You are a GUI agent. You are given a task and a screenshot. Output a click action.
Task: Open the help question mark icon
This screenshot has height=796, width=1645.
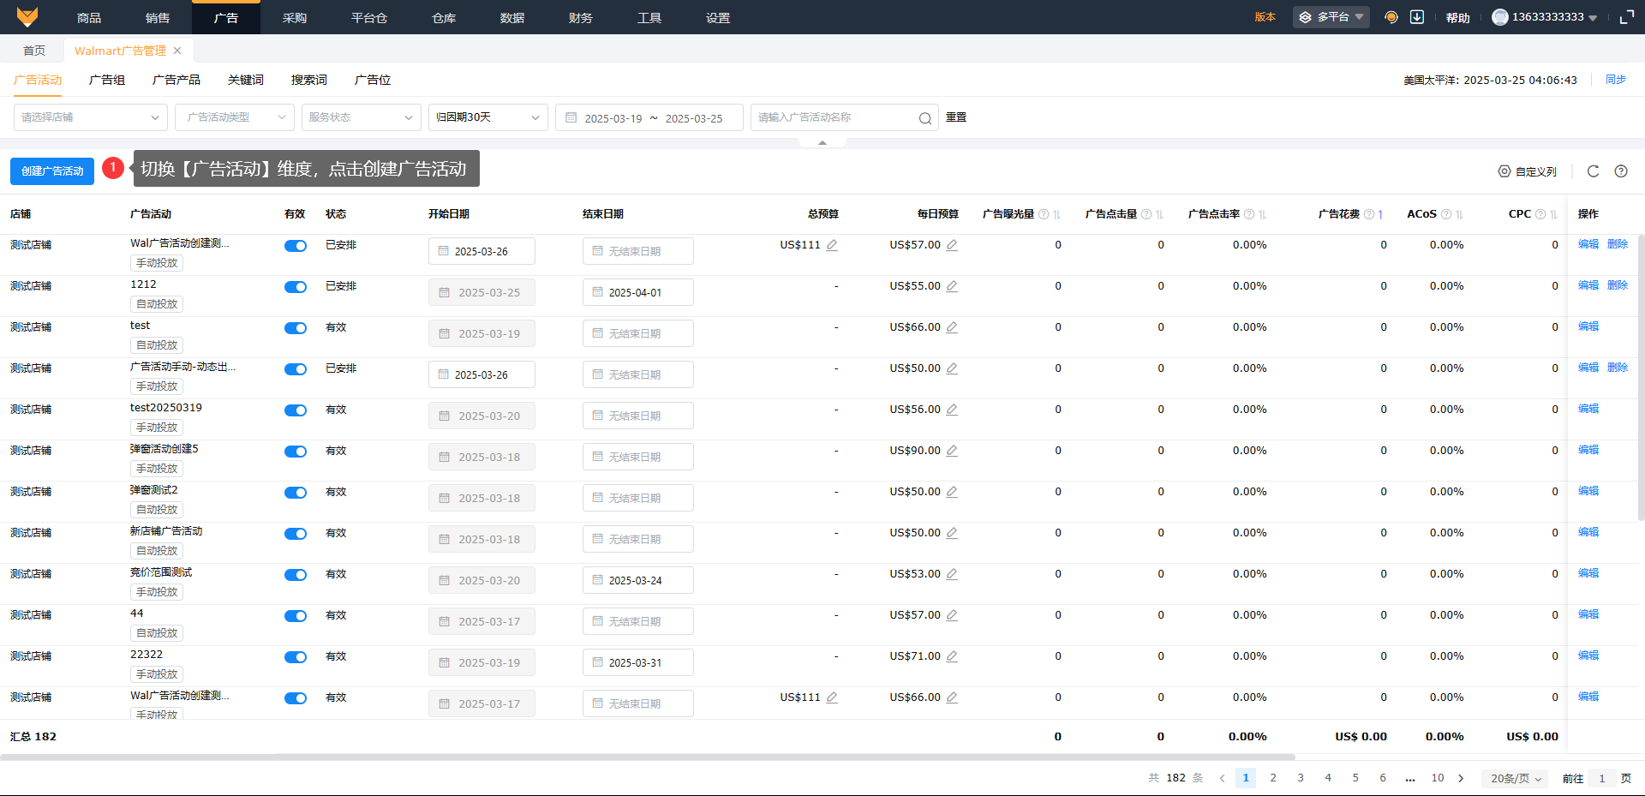(x=1621, y=171)
